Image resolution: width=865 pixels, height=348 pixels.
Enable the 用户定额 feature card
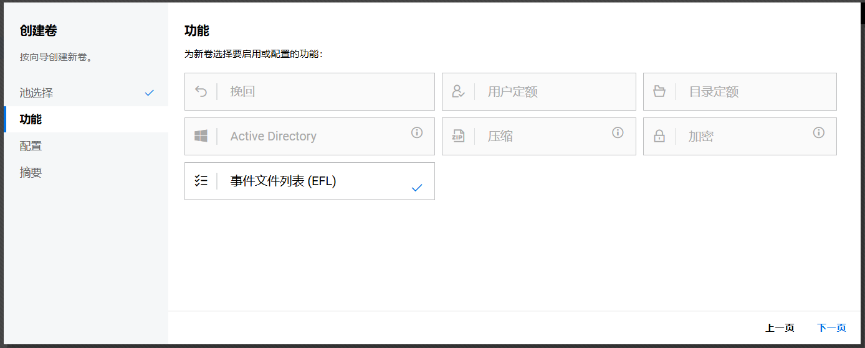point(538,92)
